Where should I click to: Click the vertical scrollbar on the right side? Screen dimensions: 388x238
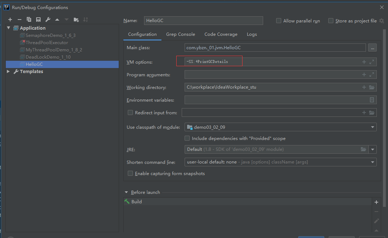[x=384, y=118]
